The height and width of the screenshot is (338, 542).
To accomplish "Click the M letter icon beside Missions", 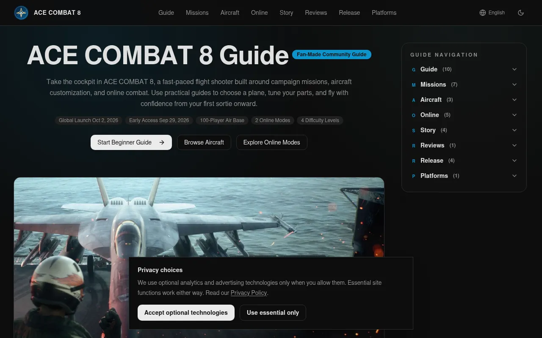I will (414, 85).
